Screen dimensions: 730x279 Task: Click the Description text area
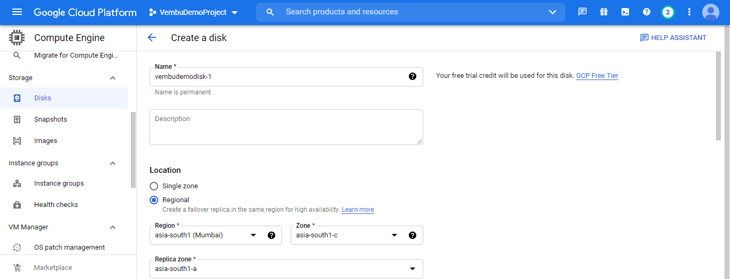pyautogui.click(x=286, y=127)
